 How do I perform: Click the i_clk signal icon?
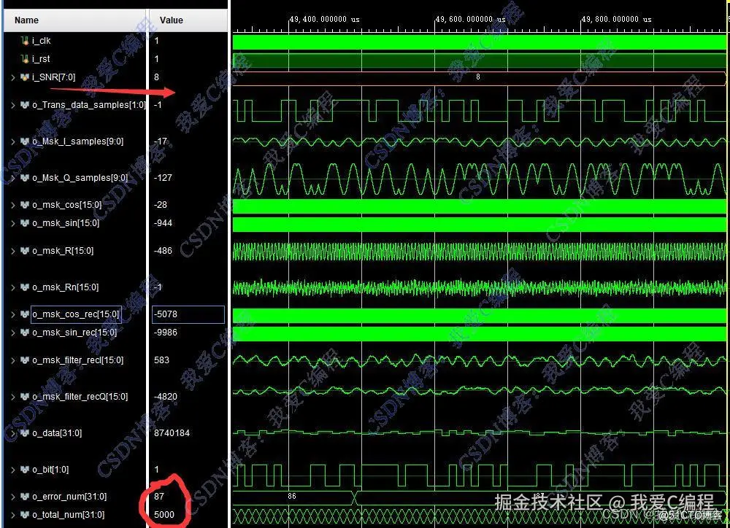click(25, 41)
